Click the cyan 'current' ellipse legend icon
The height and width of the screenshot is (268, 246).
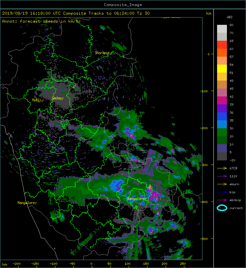coord(222,208)
